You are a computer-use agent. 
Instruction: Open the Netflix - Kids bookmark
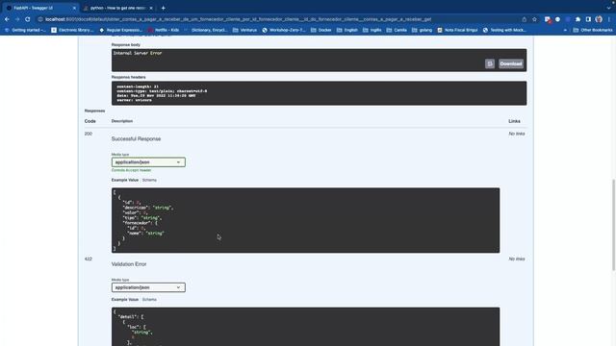point(164,30)
